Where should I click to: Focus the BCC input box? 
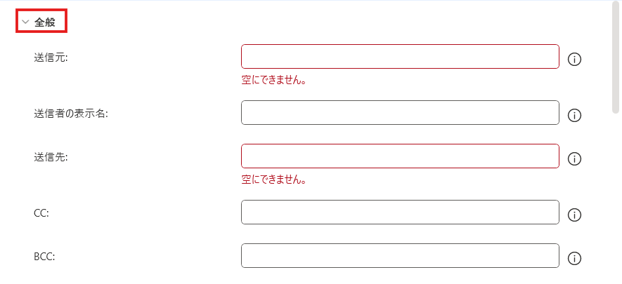400,256
